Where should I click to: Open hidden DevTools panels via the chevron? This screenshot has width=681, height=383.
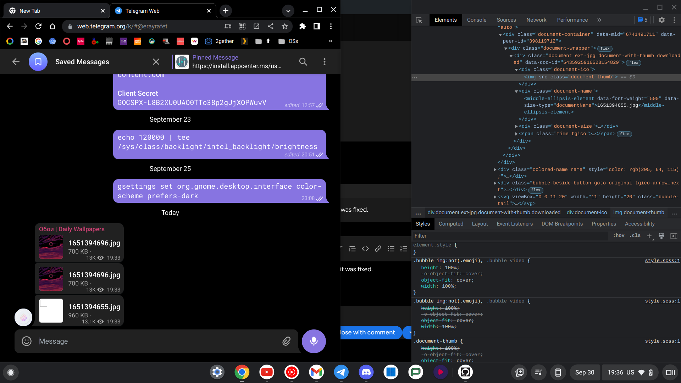click(599, 20)
